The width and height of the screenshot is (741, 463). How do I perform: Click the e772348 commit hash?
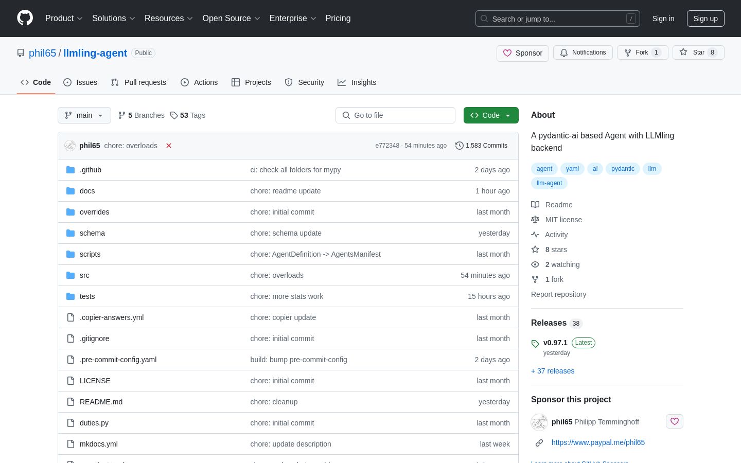[x=387, y=146]
